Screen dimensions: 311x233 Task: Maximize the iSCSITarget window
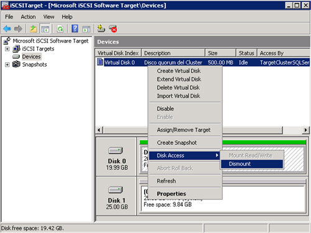click(x=297, y=5)
